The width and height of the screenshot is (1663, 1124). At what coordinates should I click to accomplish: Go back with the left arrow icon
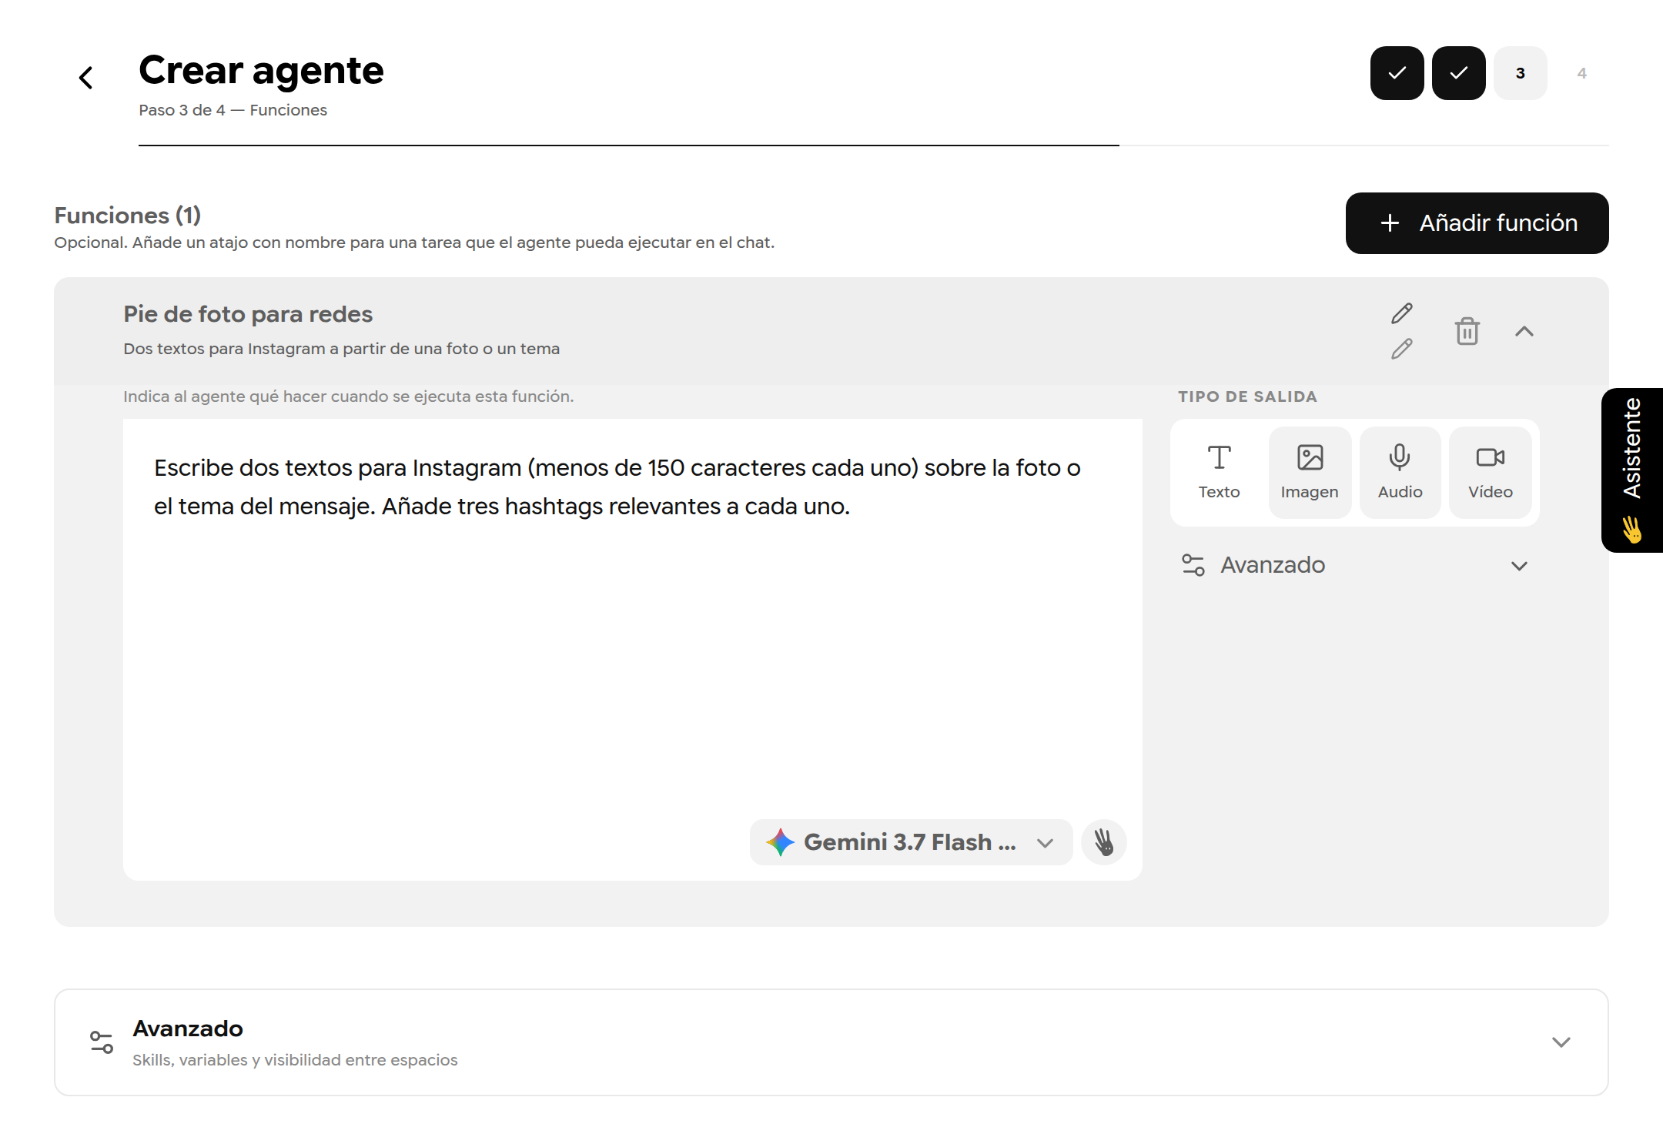(86, 78)
